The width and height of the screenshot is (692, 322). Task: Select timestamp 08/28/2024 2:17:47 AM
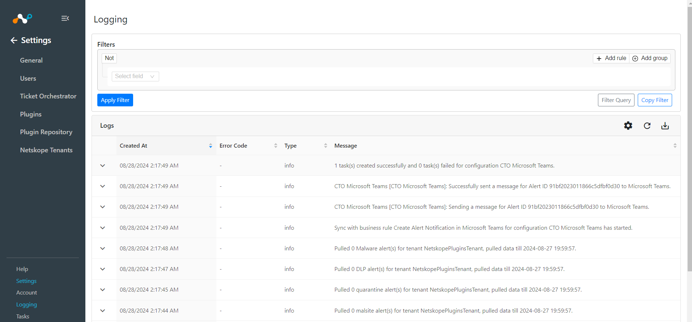point(149,269)
